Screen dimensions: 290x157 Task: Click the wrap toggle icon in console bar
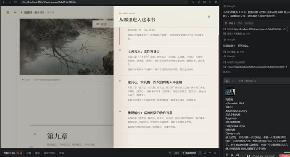205,153
